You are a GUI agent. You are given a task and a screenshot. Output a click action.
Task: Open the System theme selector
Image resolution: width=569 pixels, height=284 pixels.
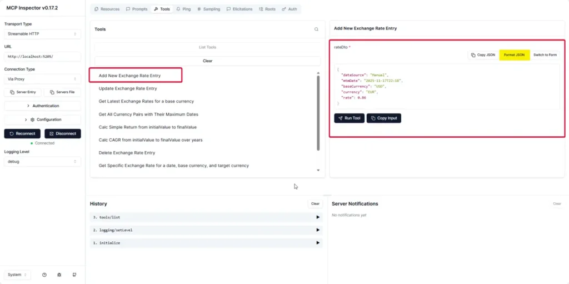tap(17, 275)
